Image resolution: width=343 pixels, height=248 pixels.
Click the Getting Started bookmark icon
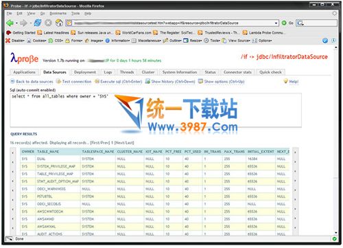9,32
